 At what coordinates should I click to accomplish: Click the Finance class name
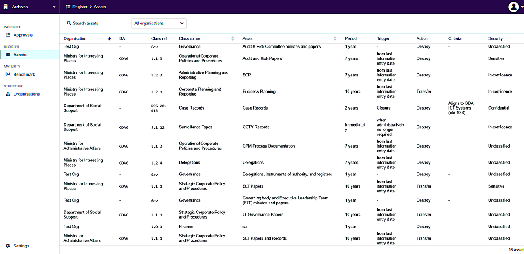(186, 227)
